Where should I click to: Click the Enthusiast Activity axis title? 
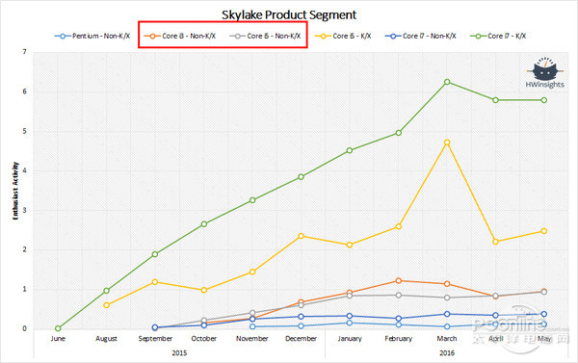point(15,191)
